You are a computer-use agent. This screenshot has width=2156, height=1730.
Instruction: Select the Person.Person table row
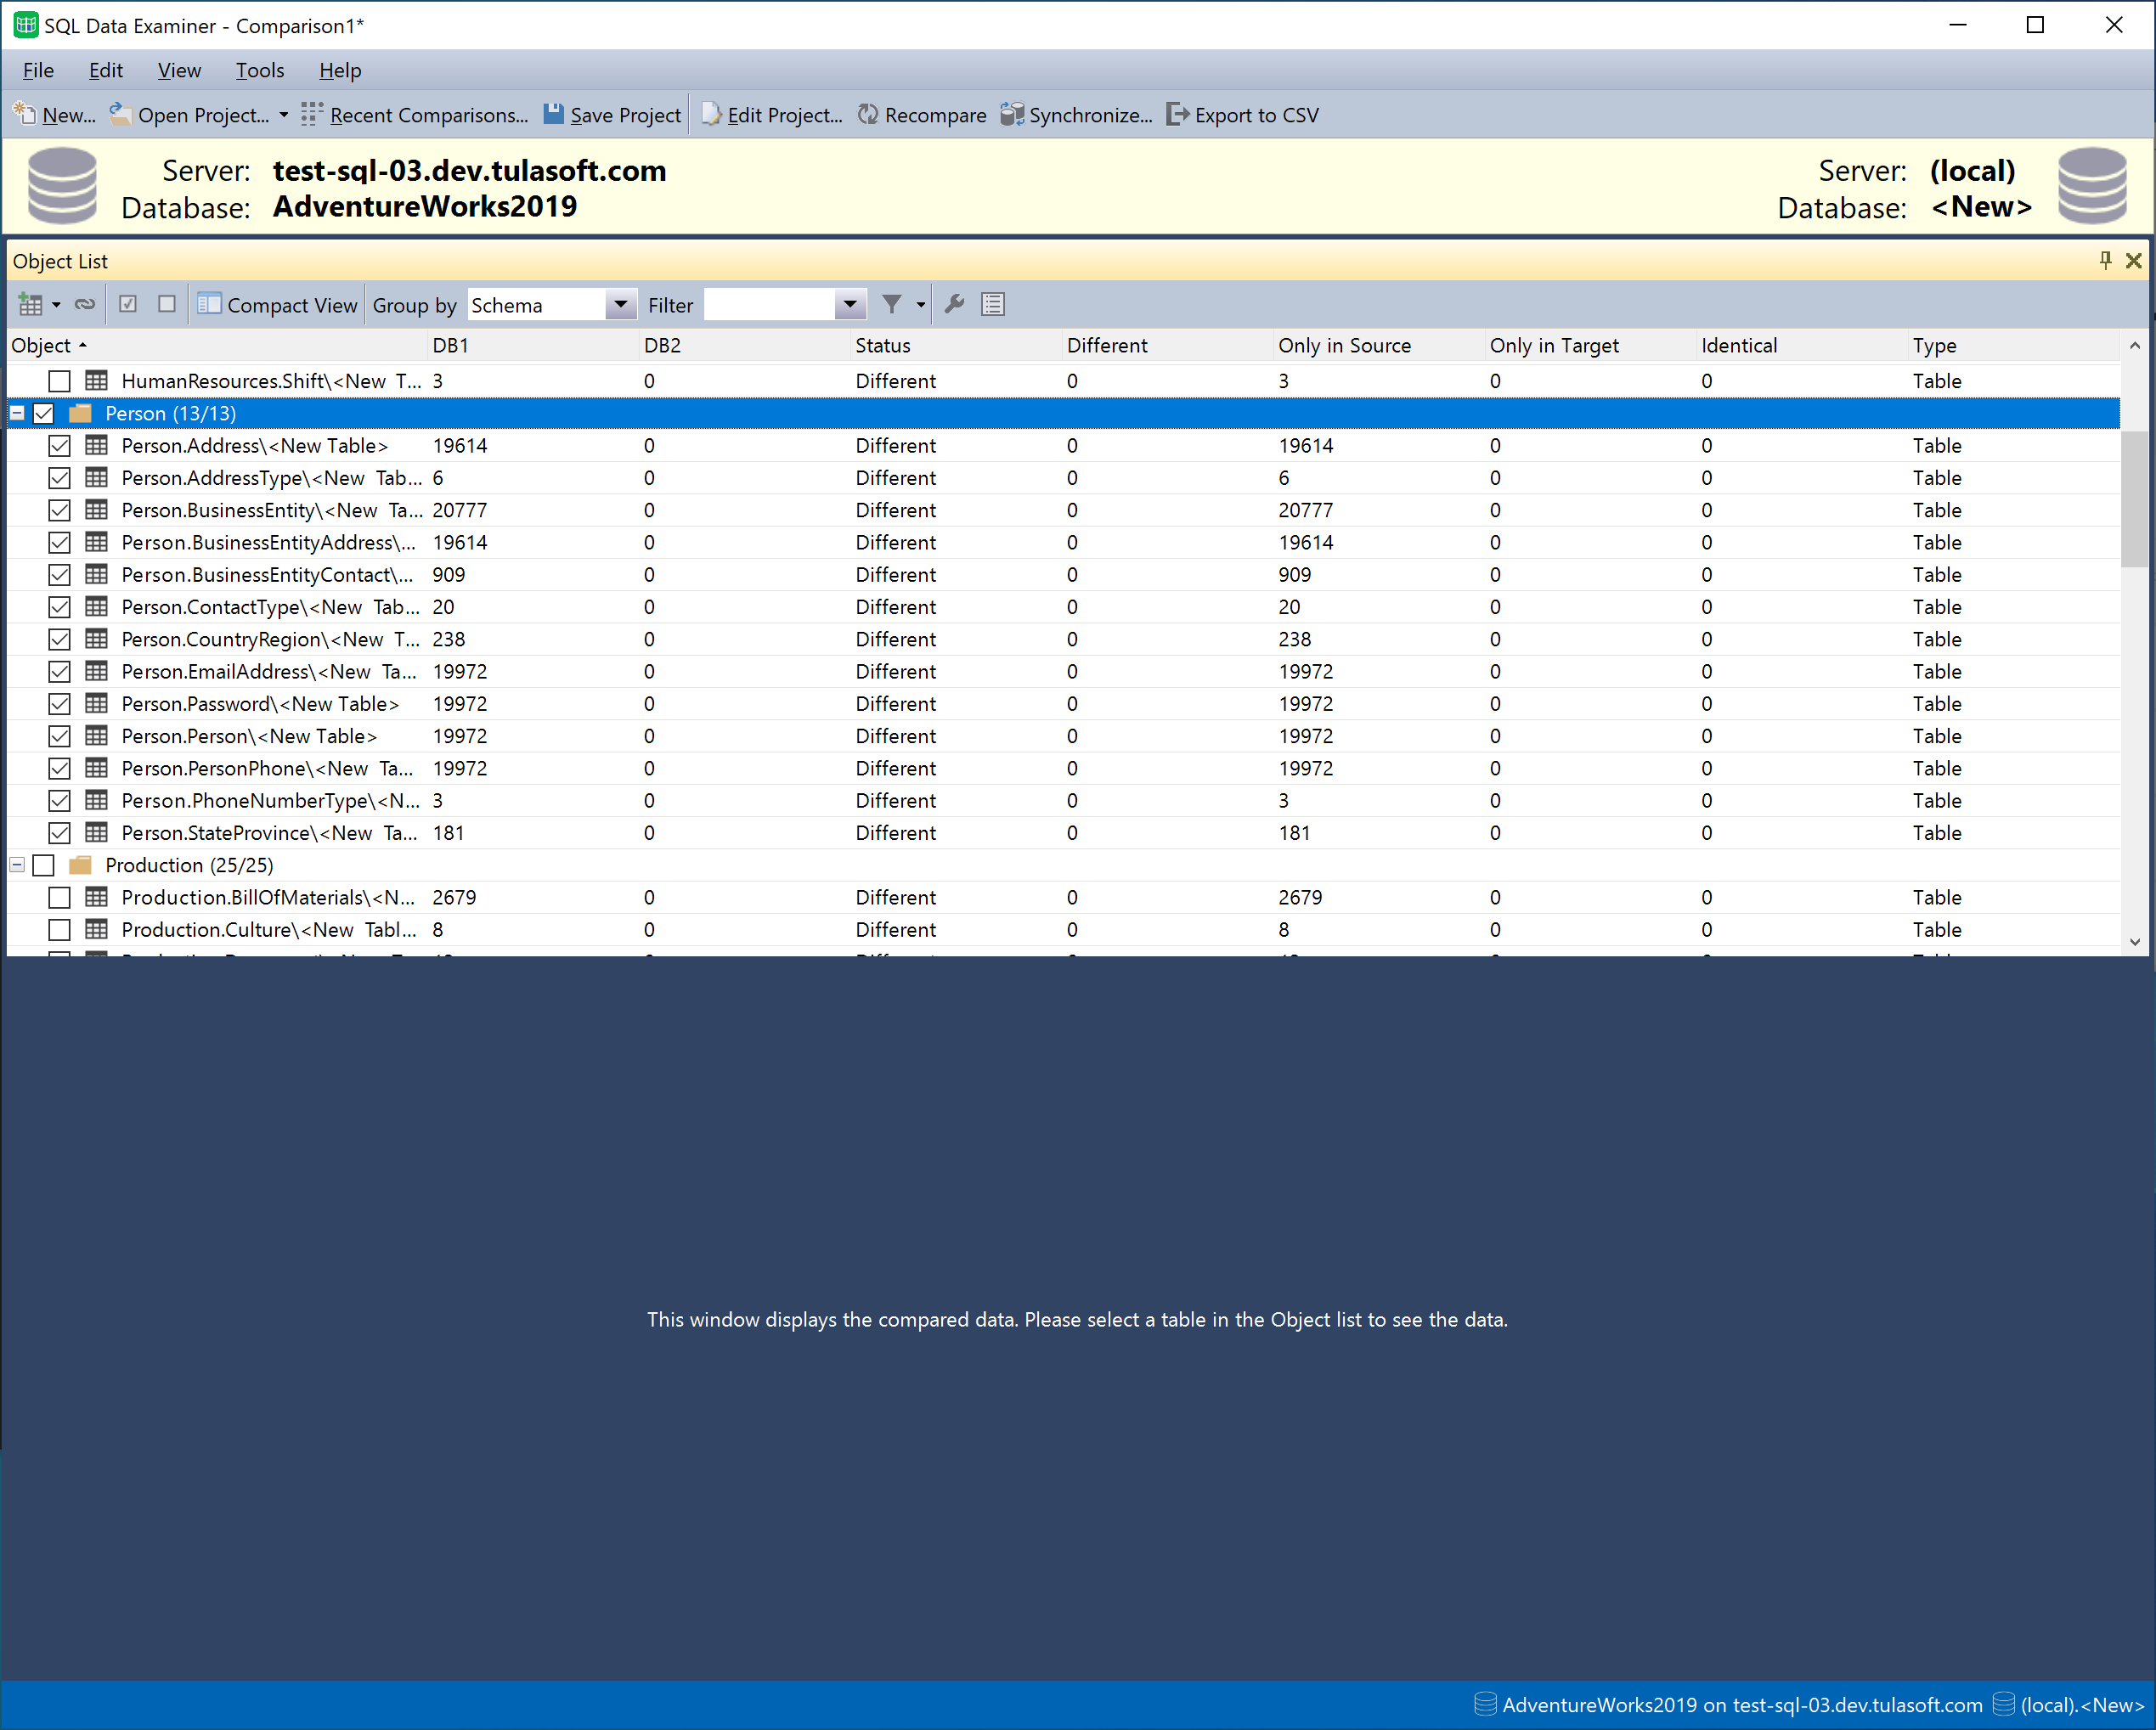pyautogui.click(x=1063, y=736)
